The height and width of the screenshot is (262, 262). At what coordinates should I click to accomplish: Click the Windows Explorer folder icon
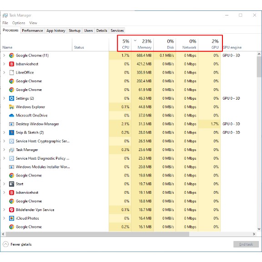[x=11, y=107]
